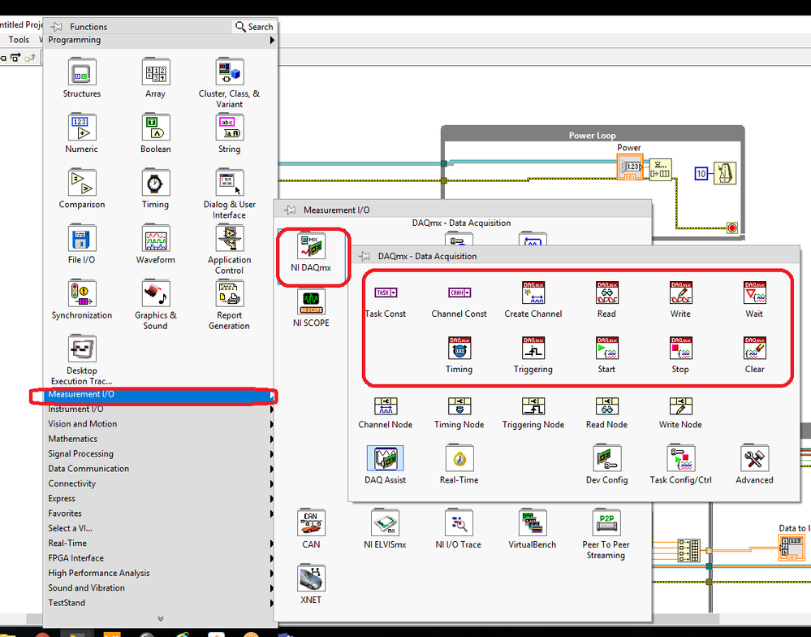
Task: Select the numeric constant 10 in Power Loop
Action: point(701,173)
